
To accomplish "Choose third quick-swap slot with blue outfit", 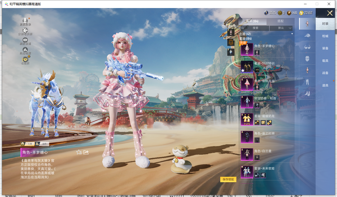I will pos(231,52).
